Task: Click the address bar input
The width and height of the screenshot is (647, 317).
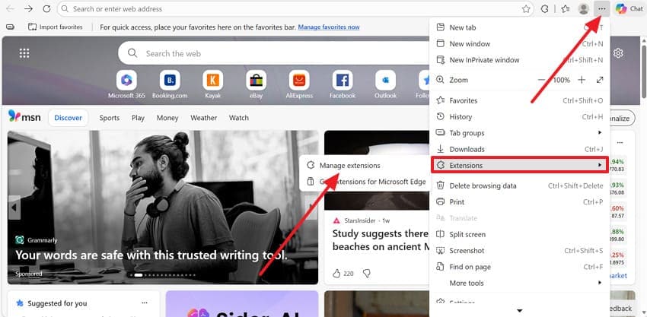Action: click(x=295, y=8)
